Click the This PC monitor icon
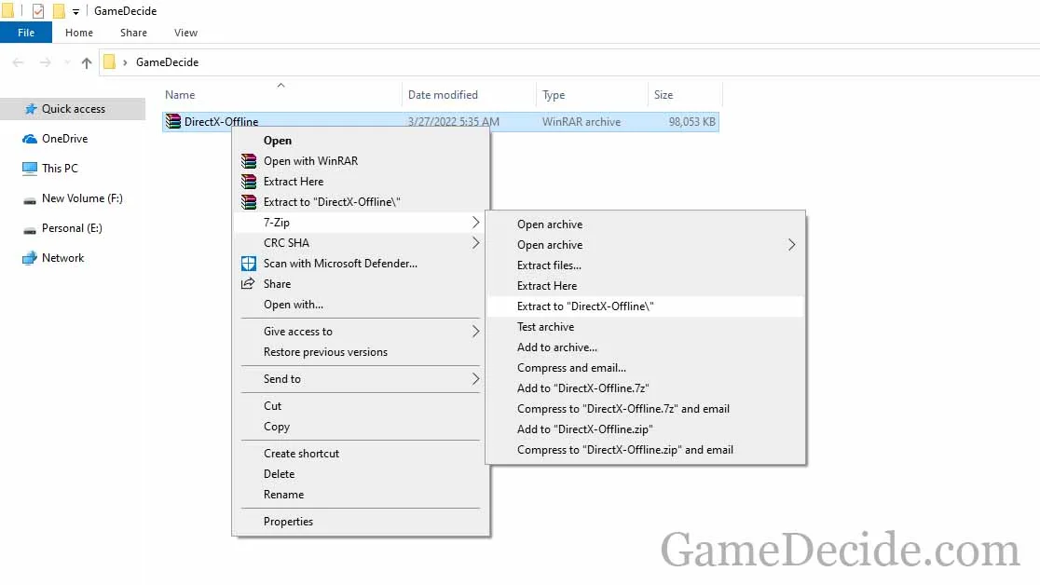1040x585 pixels. pyautogui.click(x=30, y=169)
